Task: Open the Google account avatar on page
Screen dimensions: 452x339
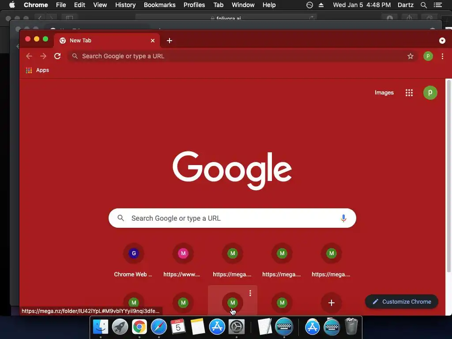Action: (x=430, y=93)
